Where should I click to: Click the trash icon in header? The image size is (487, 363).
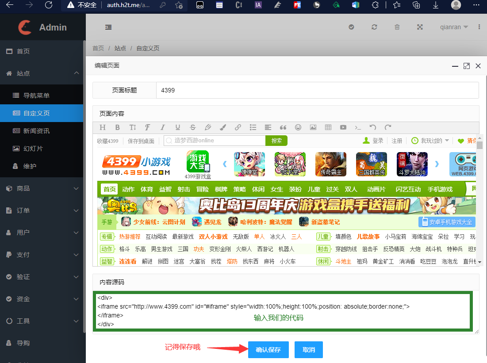coord(397,27)
